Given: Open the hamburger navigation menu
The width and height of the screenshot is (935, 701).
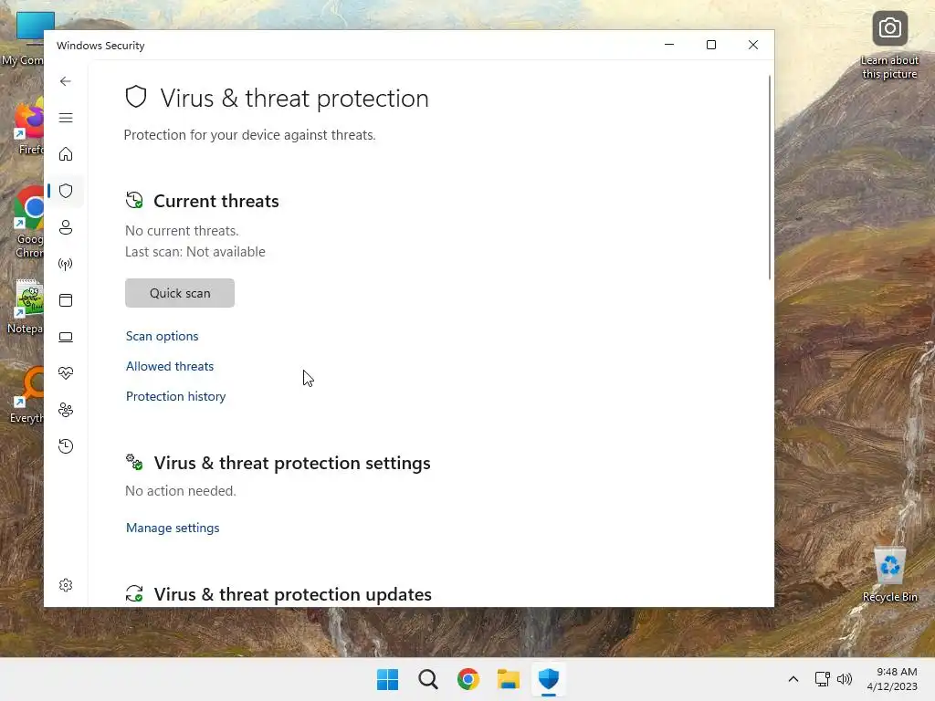Looking at the screenshot, I should tap(66, 118).
